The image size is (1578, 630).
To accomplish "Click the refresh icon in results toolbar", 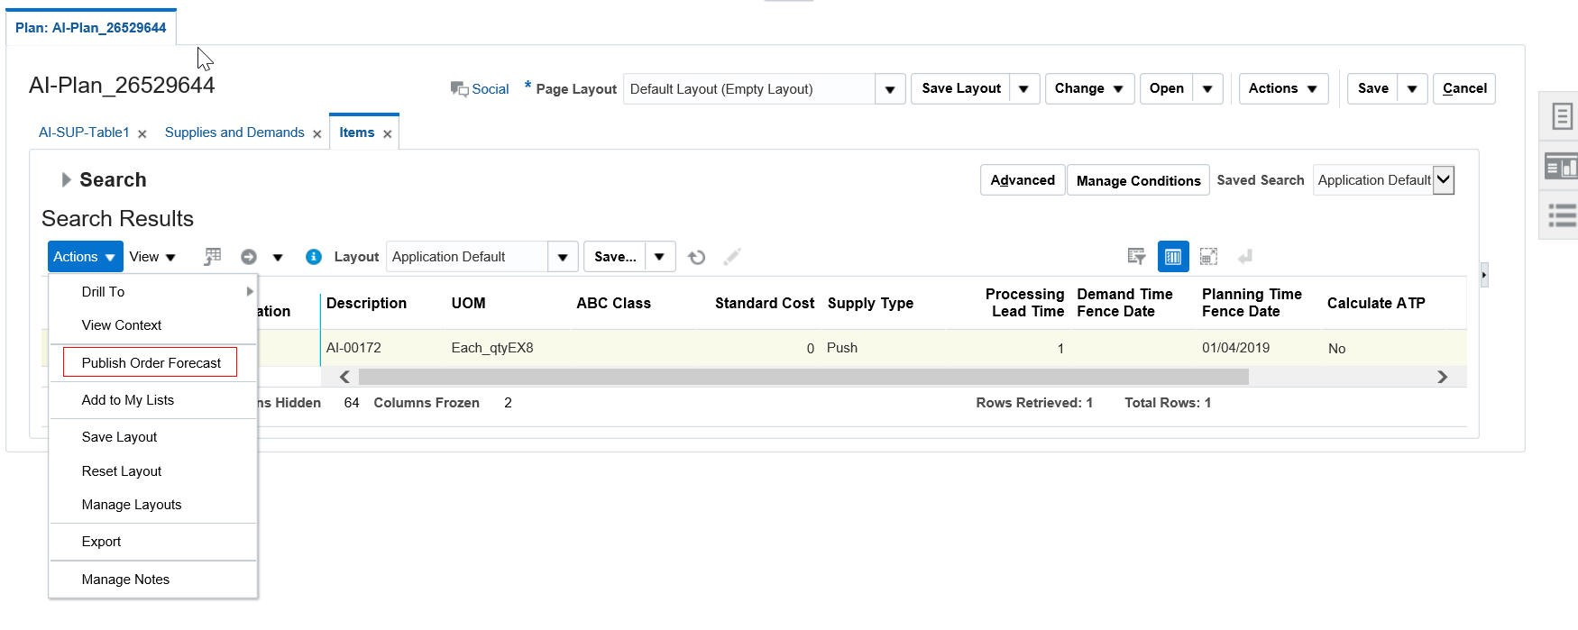I will click(696, 258).
